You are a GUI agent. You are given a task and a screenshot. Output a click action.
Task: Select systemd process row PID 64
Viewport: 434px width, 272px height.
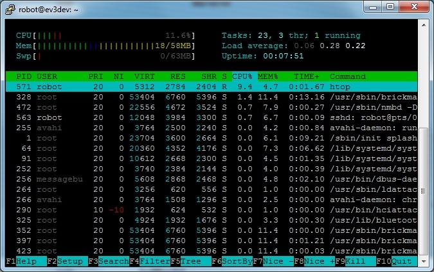click(x=212, y=148)
